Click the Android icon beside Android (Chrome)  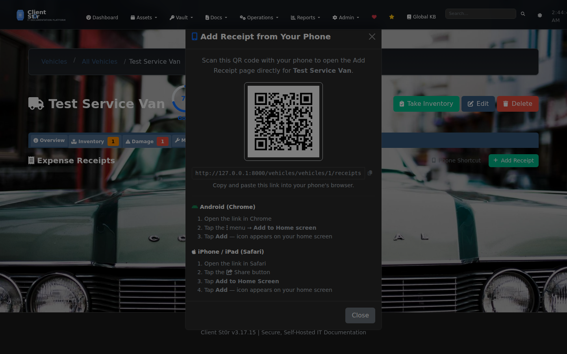coord(195,207)
